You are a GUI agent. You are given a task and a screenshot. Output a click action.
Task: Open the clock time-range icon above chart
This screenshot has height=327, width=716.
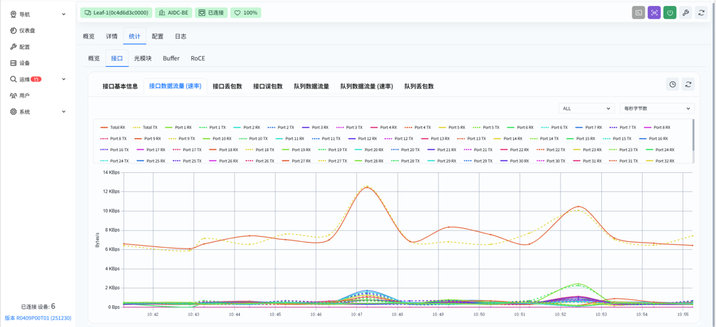pos(672,84)
